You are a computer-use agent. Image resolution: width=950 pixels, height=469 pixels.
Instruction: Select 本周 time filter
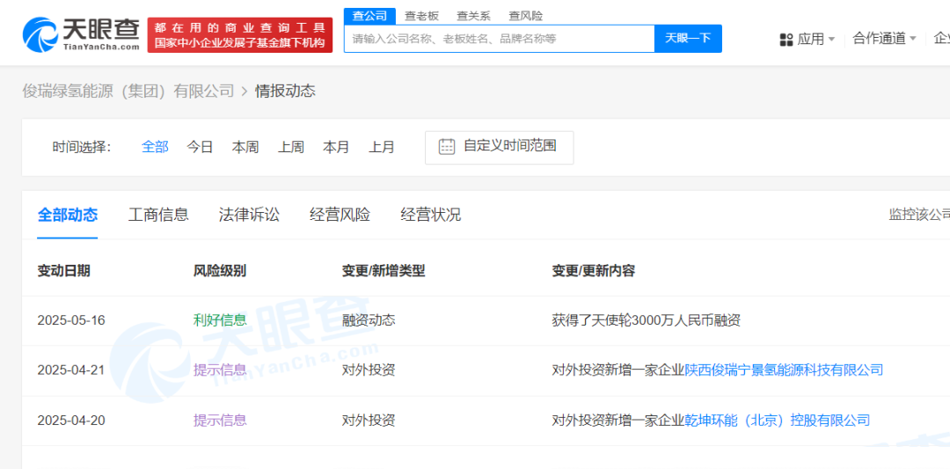coord(245,147)
